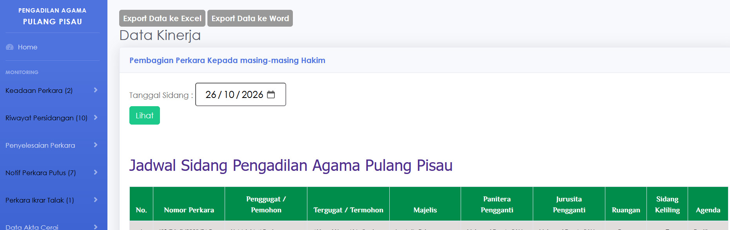Click the Panitera Pengganti column header

[x=497, y=204]
